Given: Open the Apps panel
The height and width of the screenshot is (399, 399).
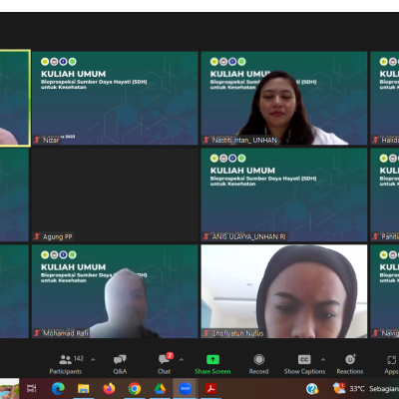Looking at the screenshot, I should point(392,364).
